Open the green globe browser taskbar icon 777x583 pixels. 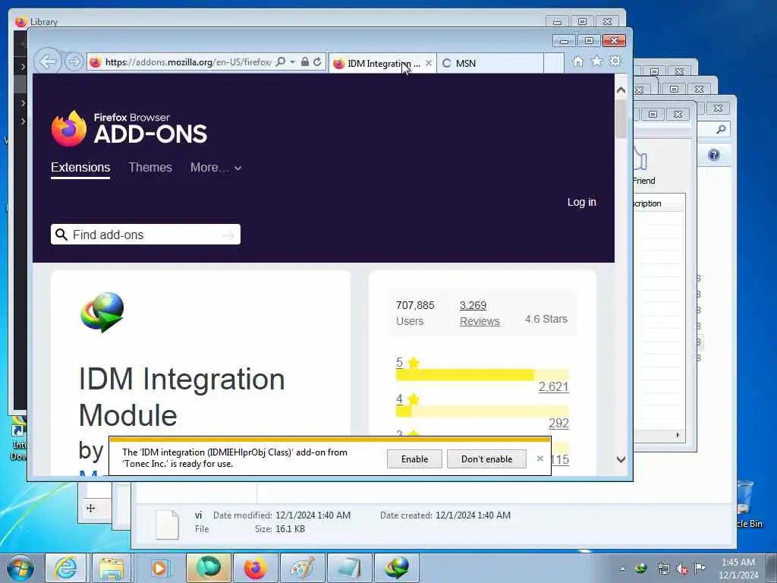[209, 568]
